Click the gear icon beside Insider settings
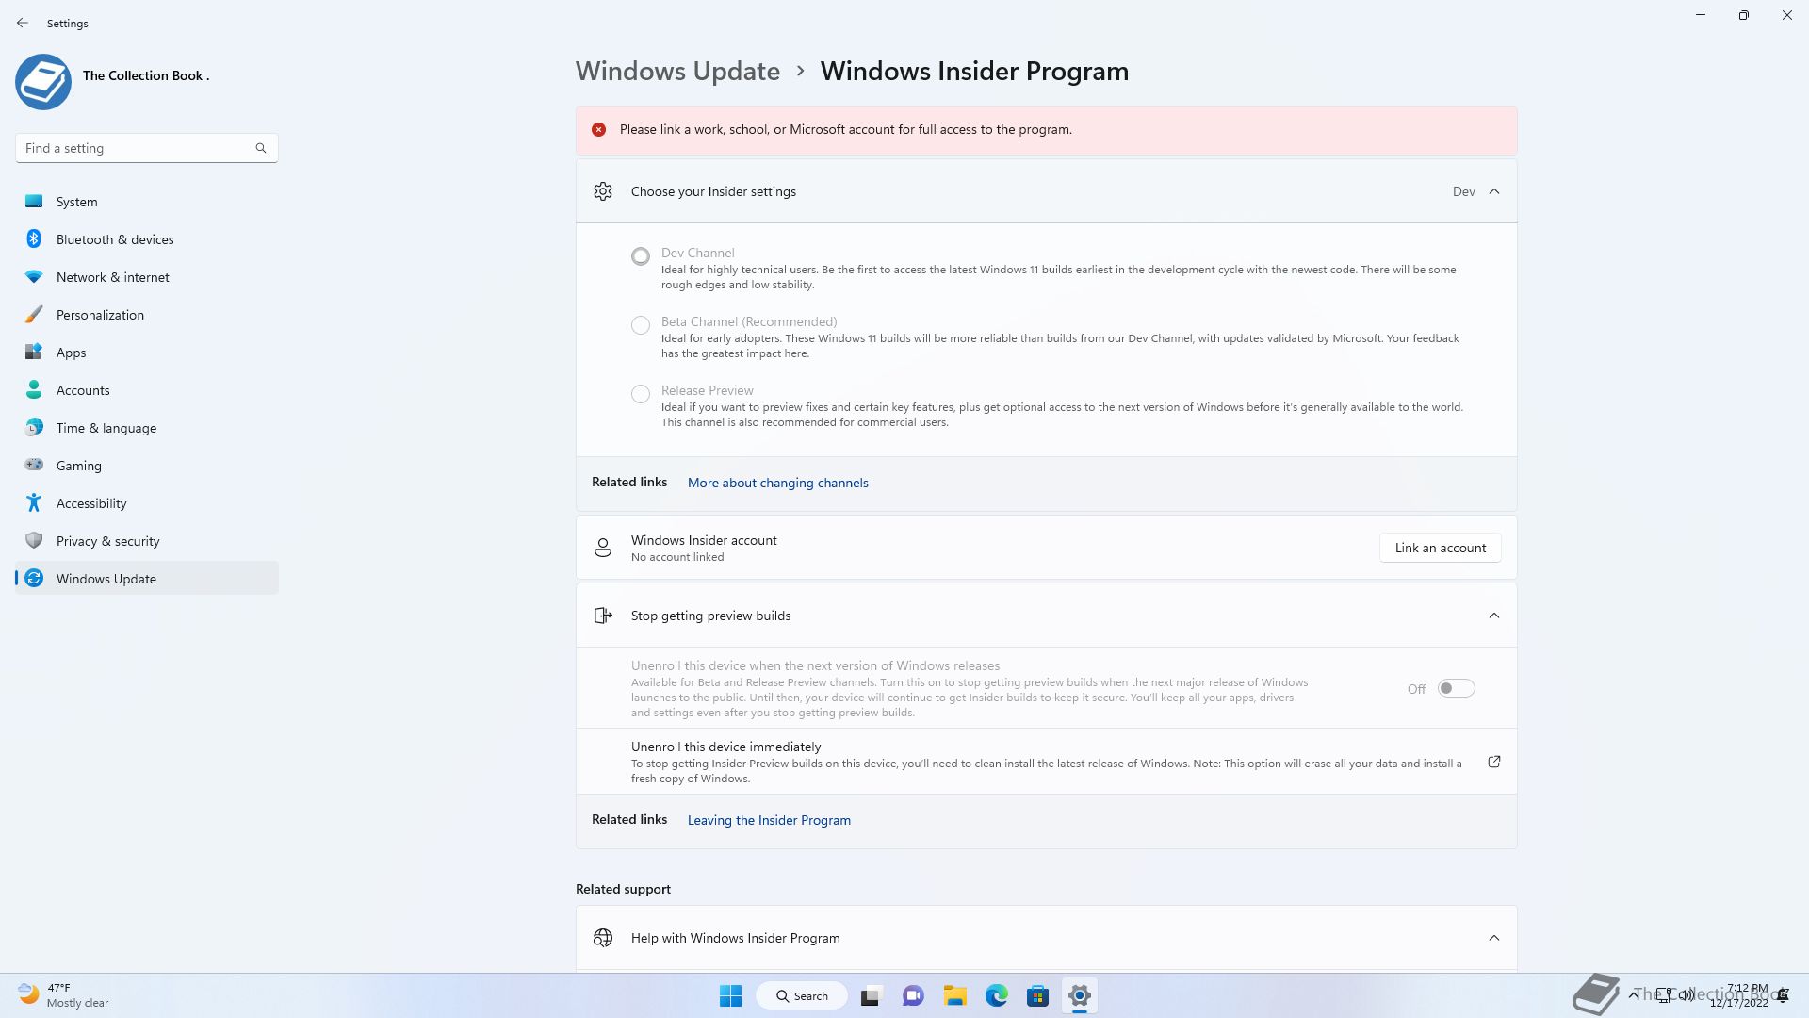The image size is (1809, 1018). [603, 191]
